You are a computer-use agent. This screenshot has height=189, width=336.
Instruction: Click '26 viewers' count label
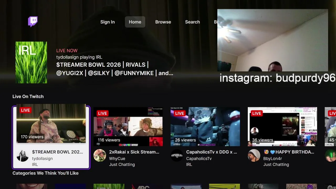pyautogui.click(x=185, y=140)
